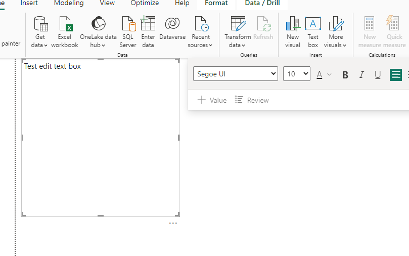Toggle underline formatting
Screen dimensions: 409x256
(x=378, y=75)
